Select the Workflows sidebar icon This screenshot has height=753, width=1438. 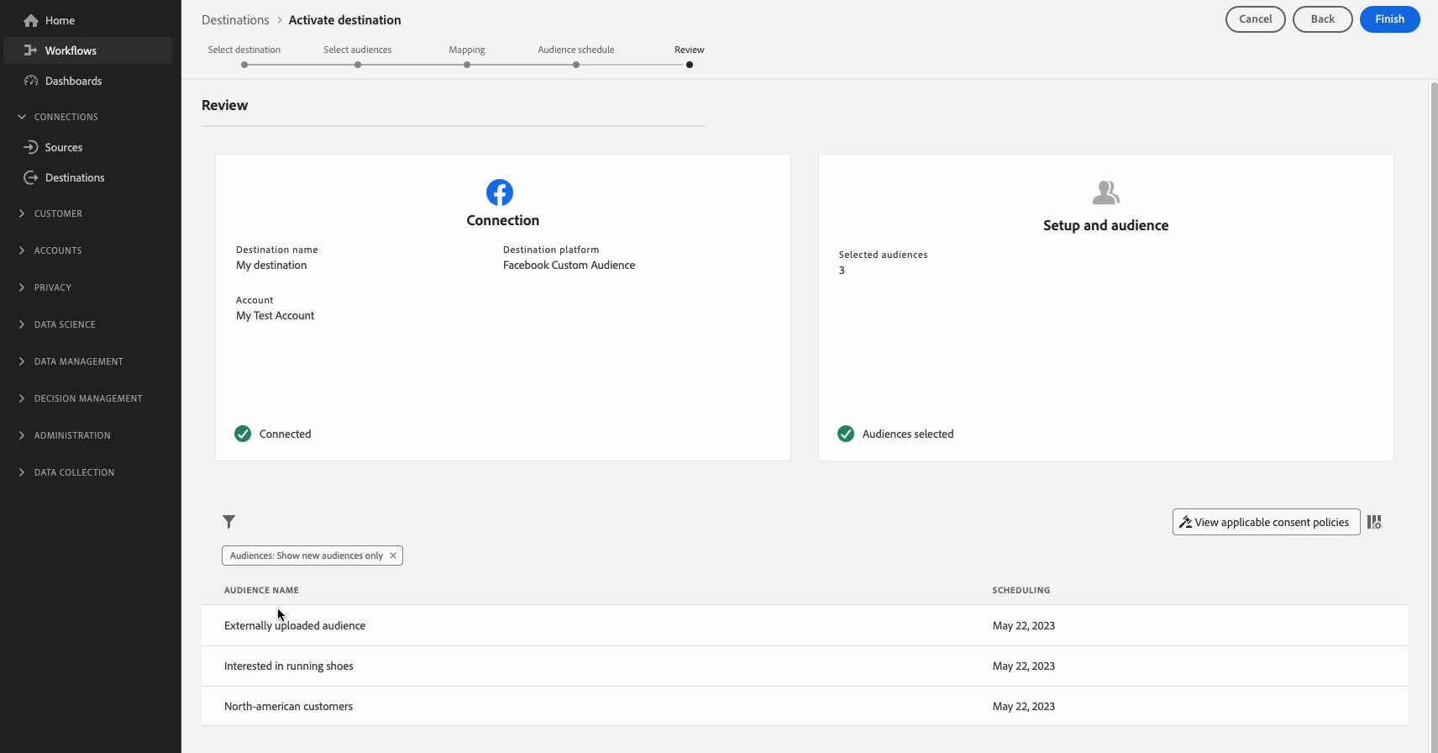coord(31,50)
